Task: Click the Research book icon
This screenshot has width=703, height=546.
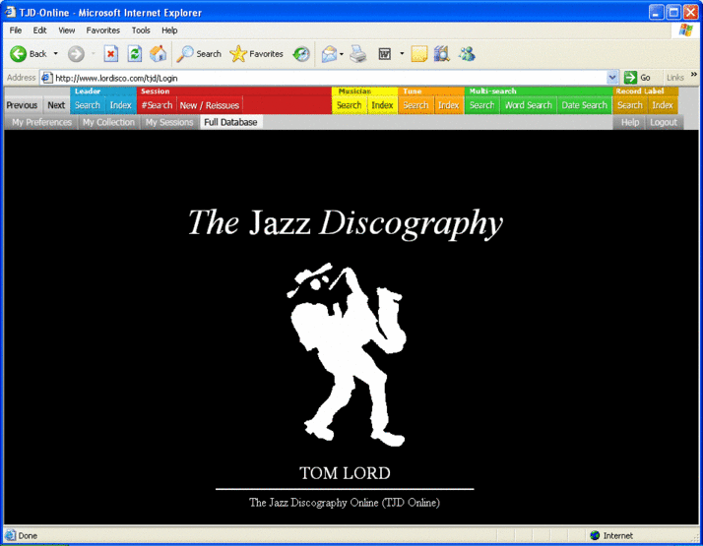Action: click(442, 54)
